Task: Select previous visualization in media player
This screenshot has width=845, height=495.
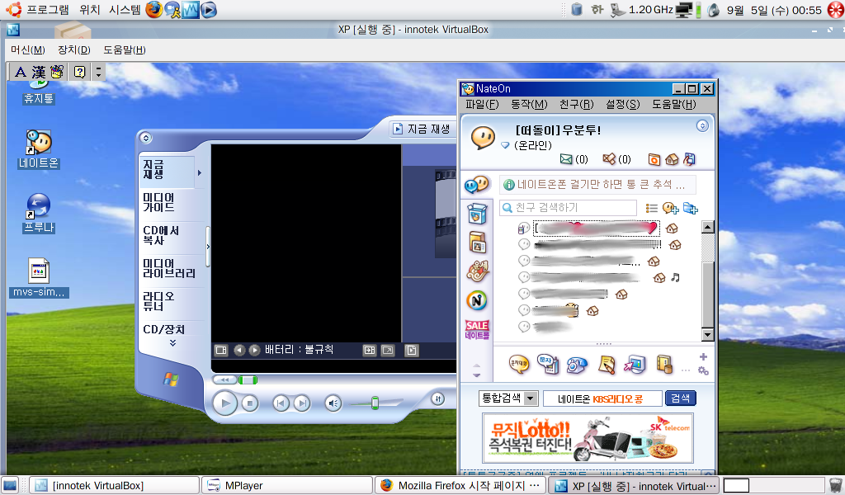Action: coord(239,351)
